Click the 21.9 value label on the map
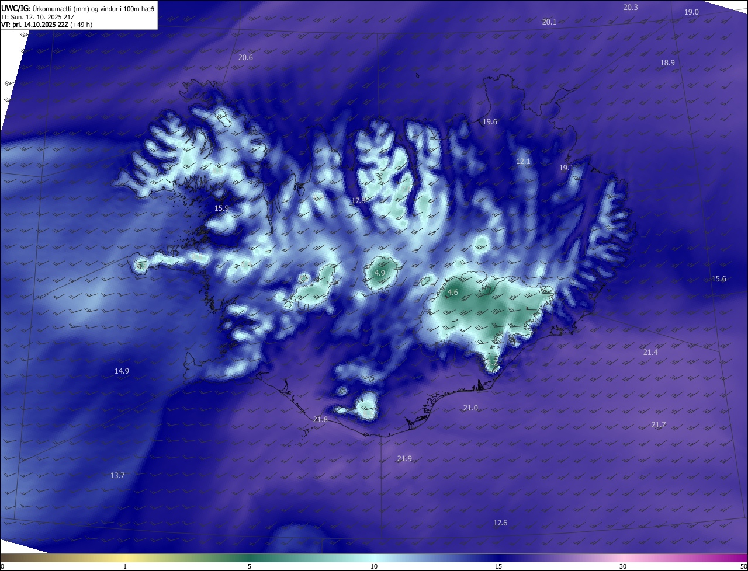The width and height of the screenshot is (748, 571). point(404,458)
